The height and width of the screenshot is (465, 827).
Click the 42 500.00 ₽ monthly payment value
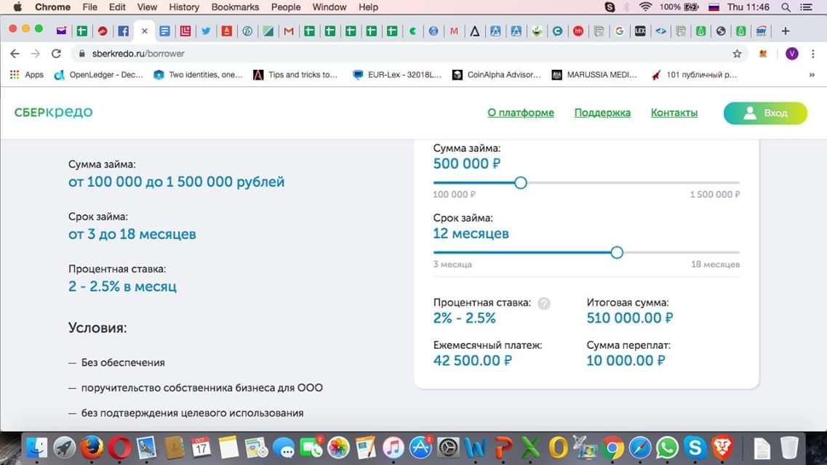(x=473, y=360)
